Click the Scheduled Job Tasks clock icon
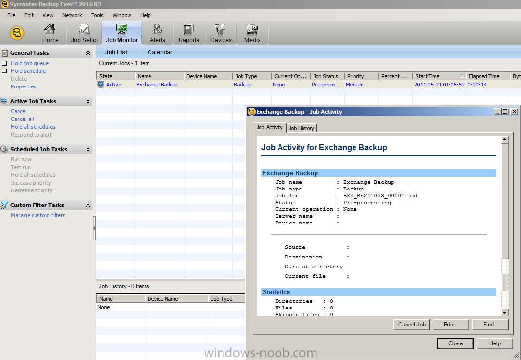The height and width of the screenshot is (360, 521). (x=4, y=149)
